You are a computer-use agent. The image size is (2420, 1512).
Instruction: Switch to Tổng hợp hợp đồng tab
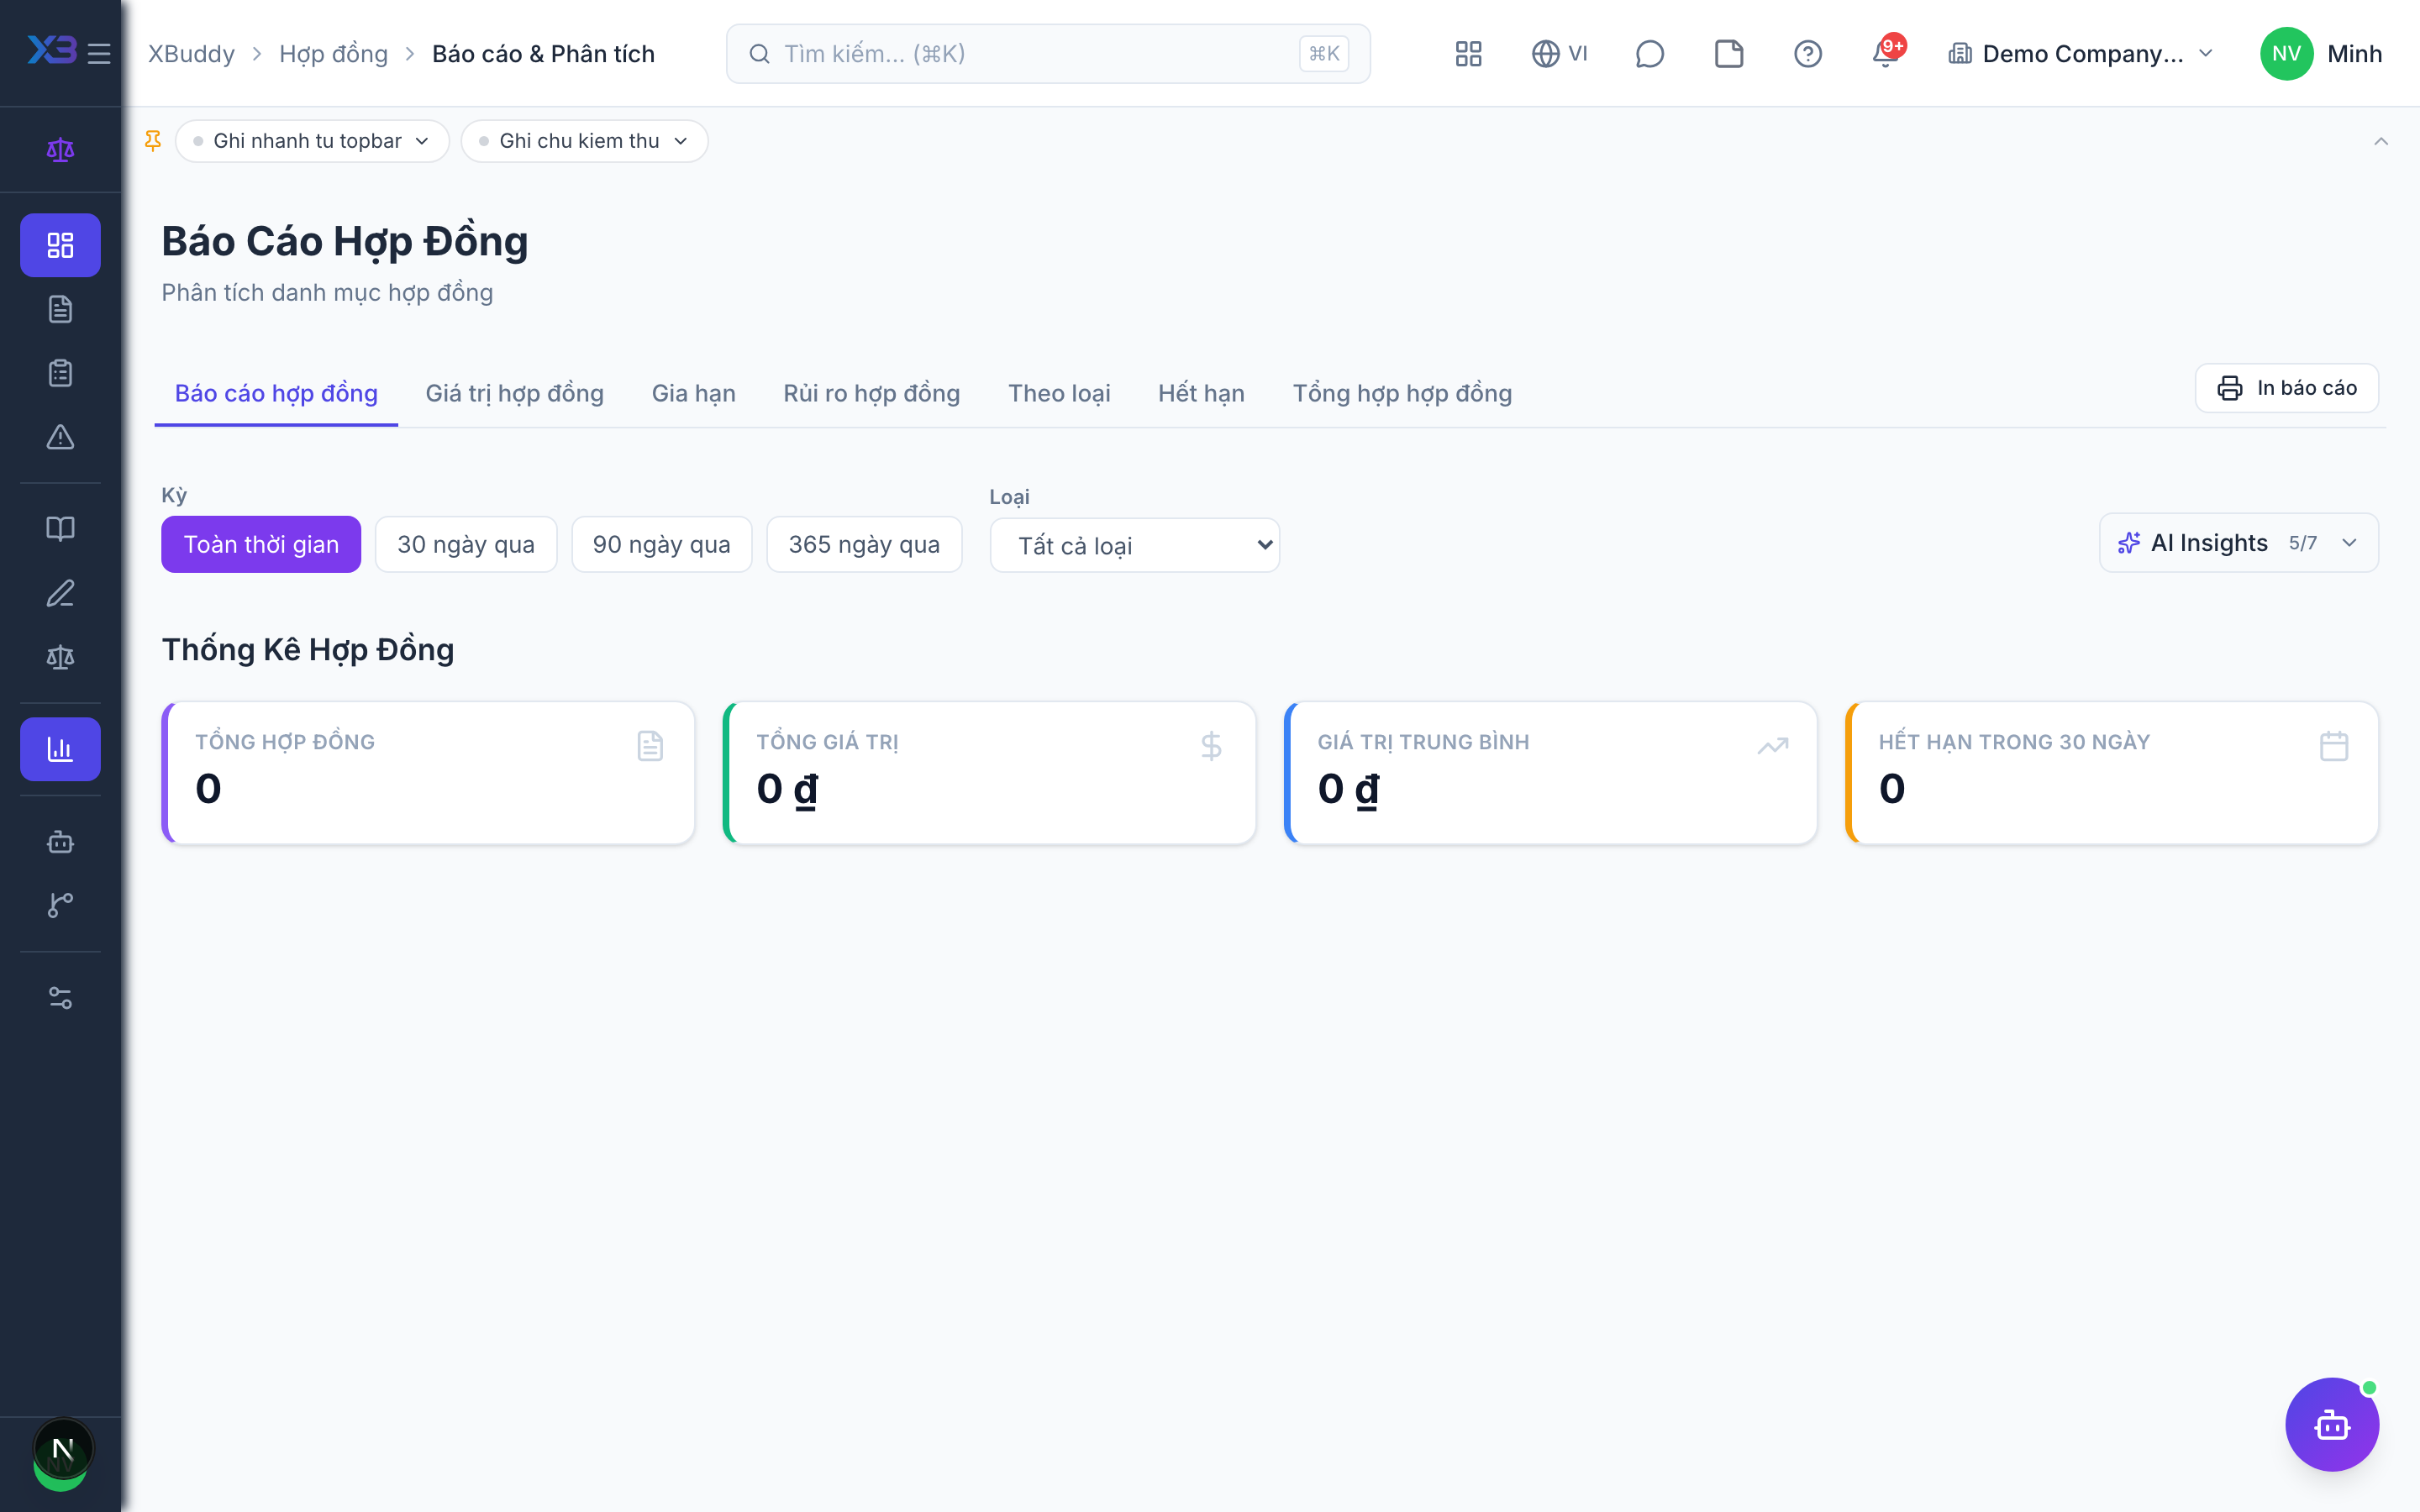(x=1402, y=393)
